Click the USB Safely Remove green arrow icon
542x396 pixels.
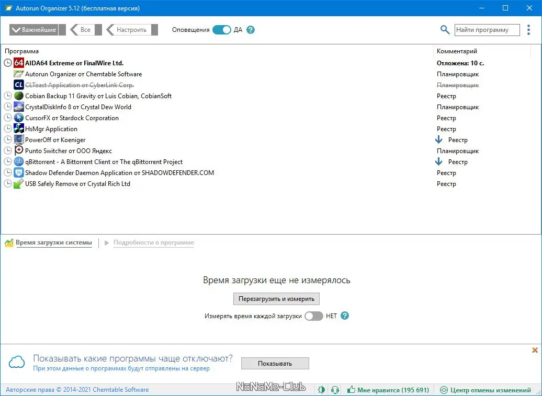click(x=19, y=184)
